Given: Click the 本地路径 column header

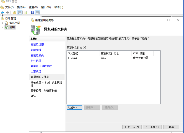Looking at the screenshot, I should (83, 53).
